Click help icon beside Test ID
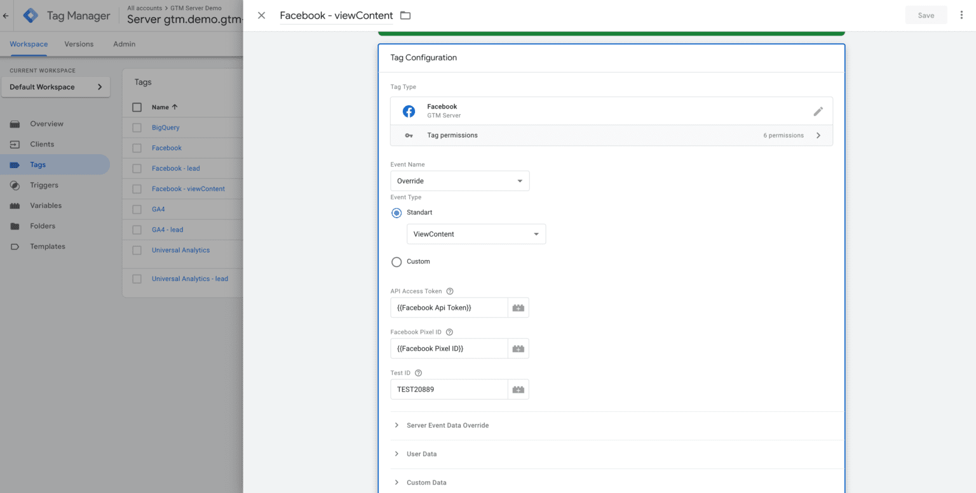This screenshot has height=493, width=976. pyautogui.click(x=418, y=373)
